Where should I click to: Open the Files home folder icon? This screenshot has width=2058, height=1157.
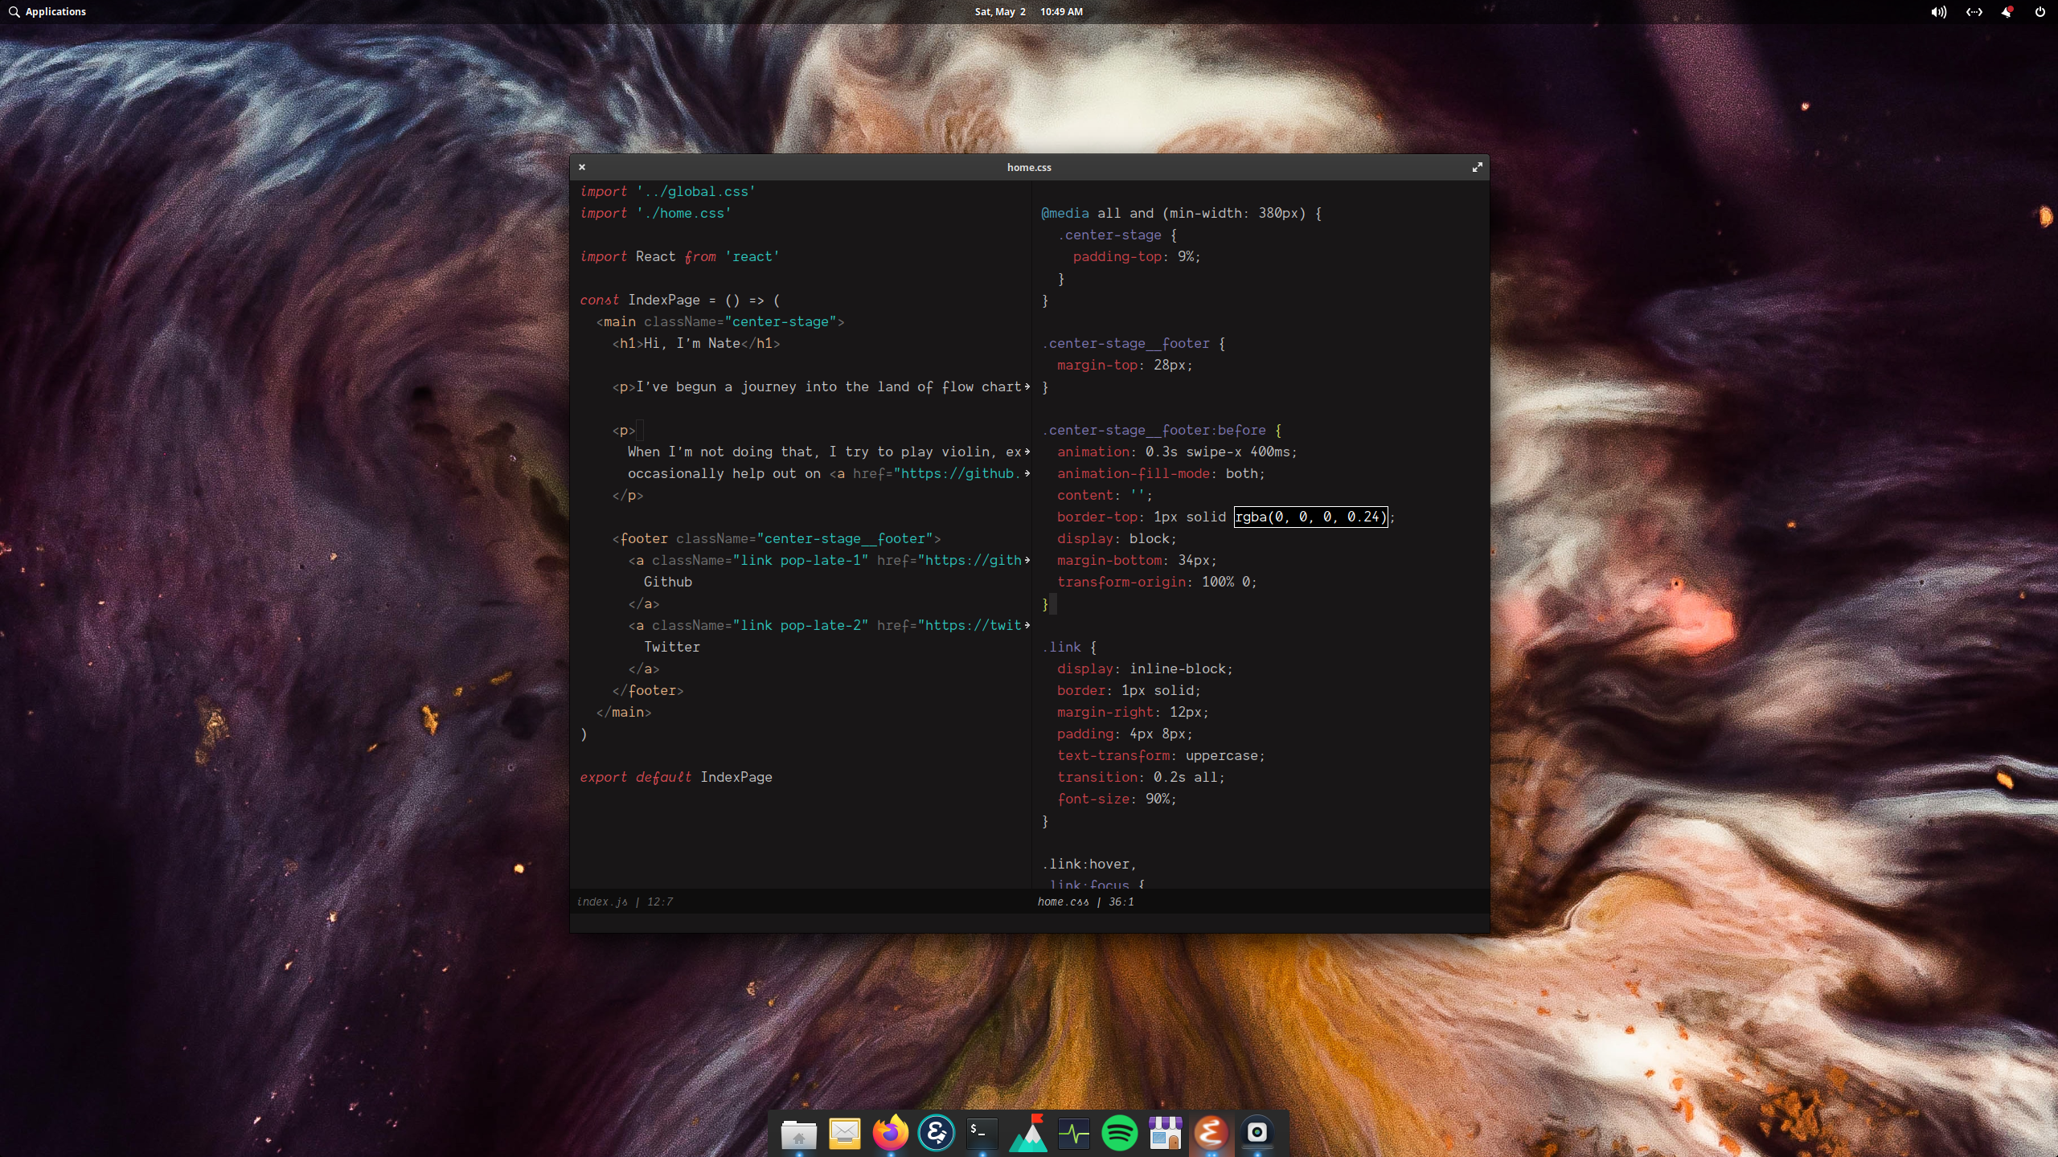coord(798,1133)
